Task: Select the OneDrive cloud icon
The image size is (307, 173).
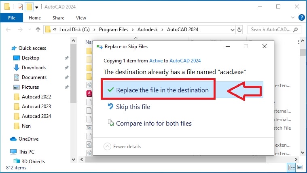Action: tap(13, 139)
